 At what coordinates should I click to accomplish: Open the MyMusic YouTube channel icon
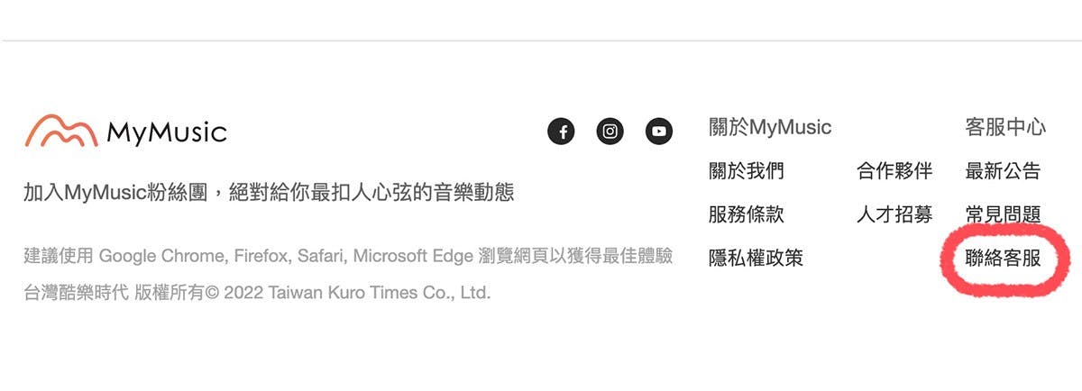pyautogui.click(x=659, y=132)
